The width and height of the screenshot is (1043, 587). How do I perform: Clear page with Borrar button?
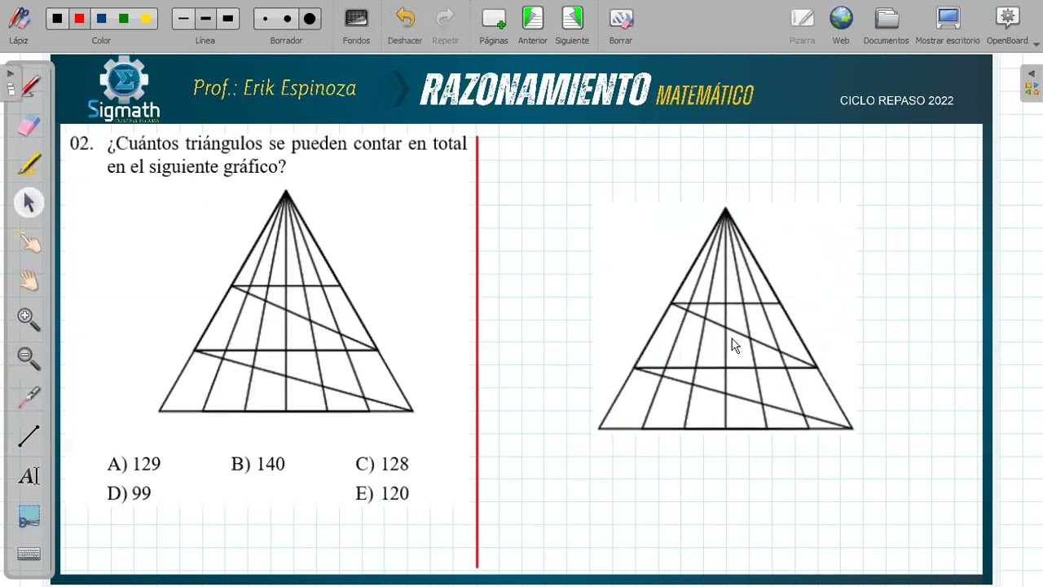621,24
